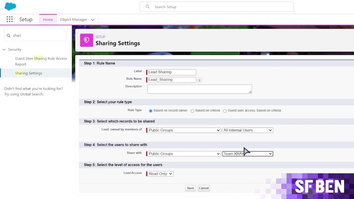Click in the Search Setup field
The image size is (354, 199).
coord(217,7)
